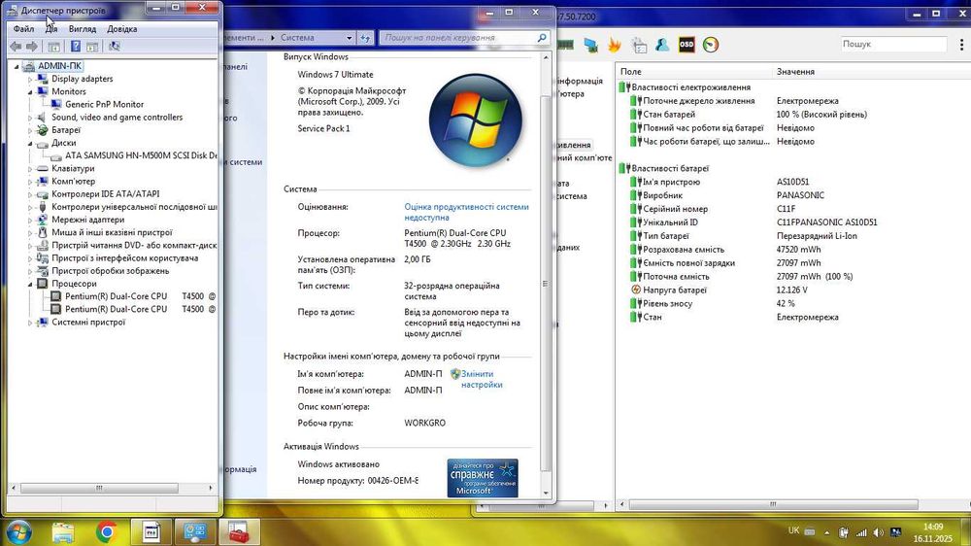Viewport: 971px width, 546px height.
Task: Expand Sound, video and game controllers
Action: 30,118
